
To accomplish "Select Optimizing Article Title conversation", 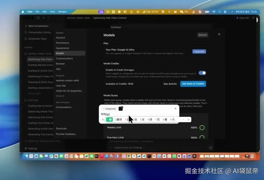I will [x=40, y=112].
